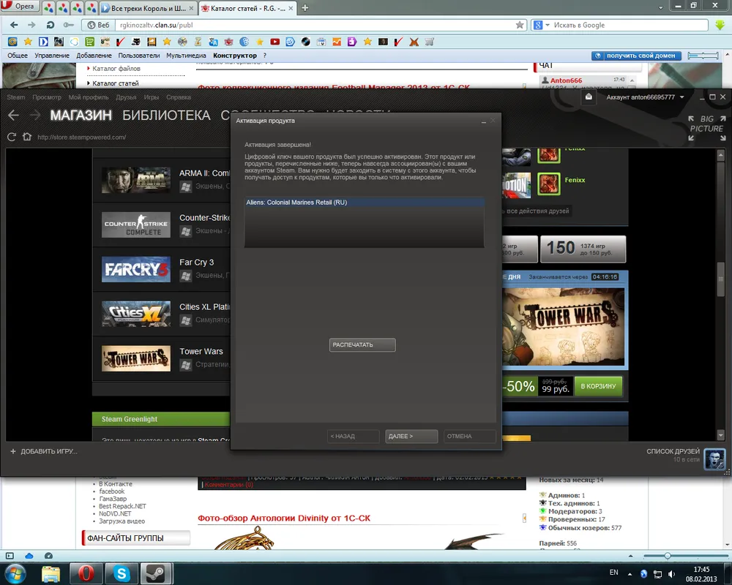Click Fenixx friend avatar in Steam

point(548,184)
